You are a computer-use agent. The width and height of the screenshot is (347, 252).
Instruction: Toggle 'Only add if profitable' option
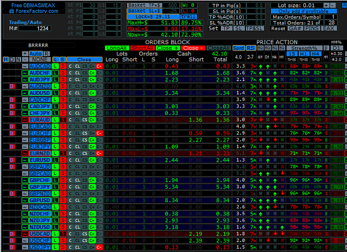(304, 11)
